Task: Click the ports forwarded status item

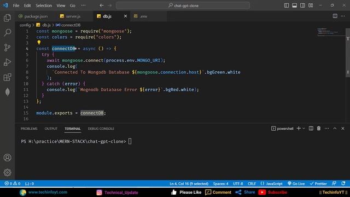Action: pos(30,184)
